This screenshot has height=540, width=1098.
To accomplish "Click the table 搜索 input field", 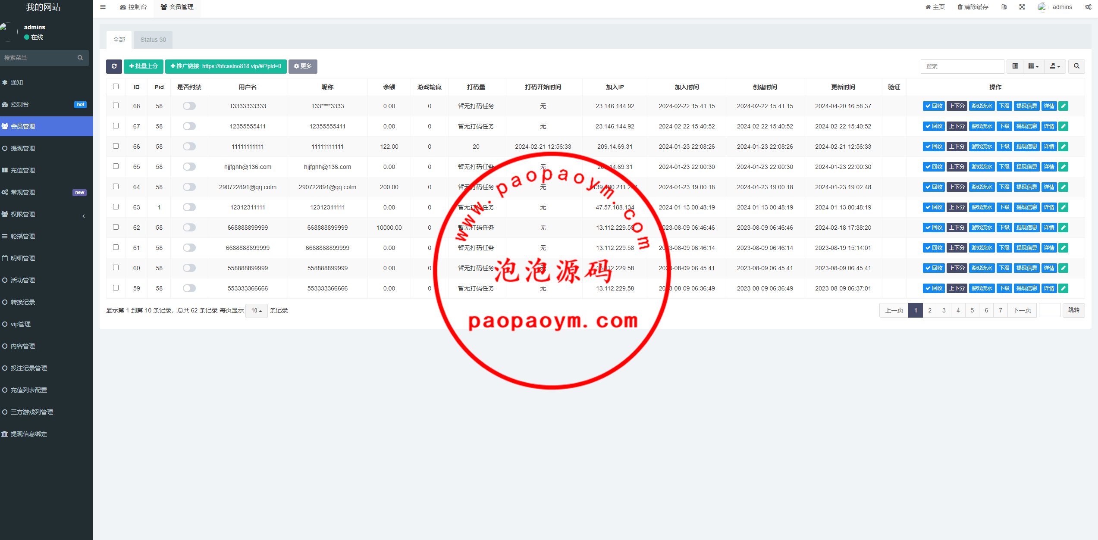I will [x=962, y=66].
